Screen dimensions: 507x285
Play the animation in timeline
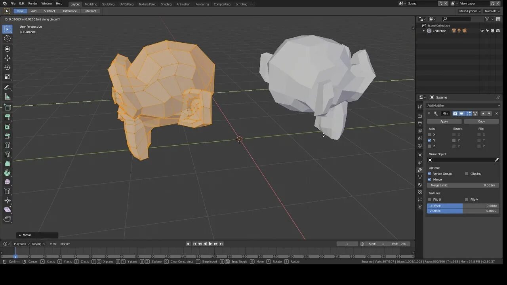(210, 244)
